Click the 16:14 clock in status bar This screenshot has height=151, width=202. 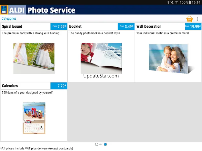click(x=196, y=2)
